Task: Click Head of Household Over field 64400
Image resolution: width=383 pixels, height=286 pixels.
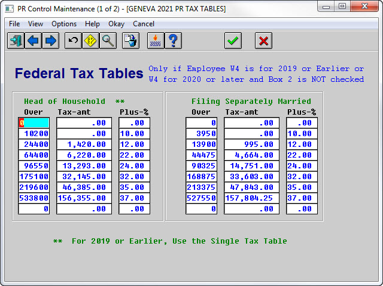Action: (34, 155)
